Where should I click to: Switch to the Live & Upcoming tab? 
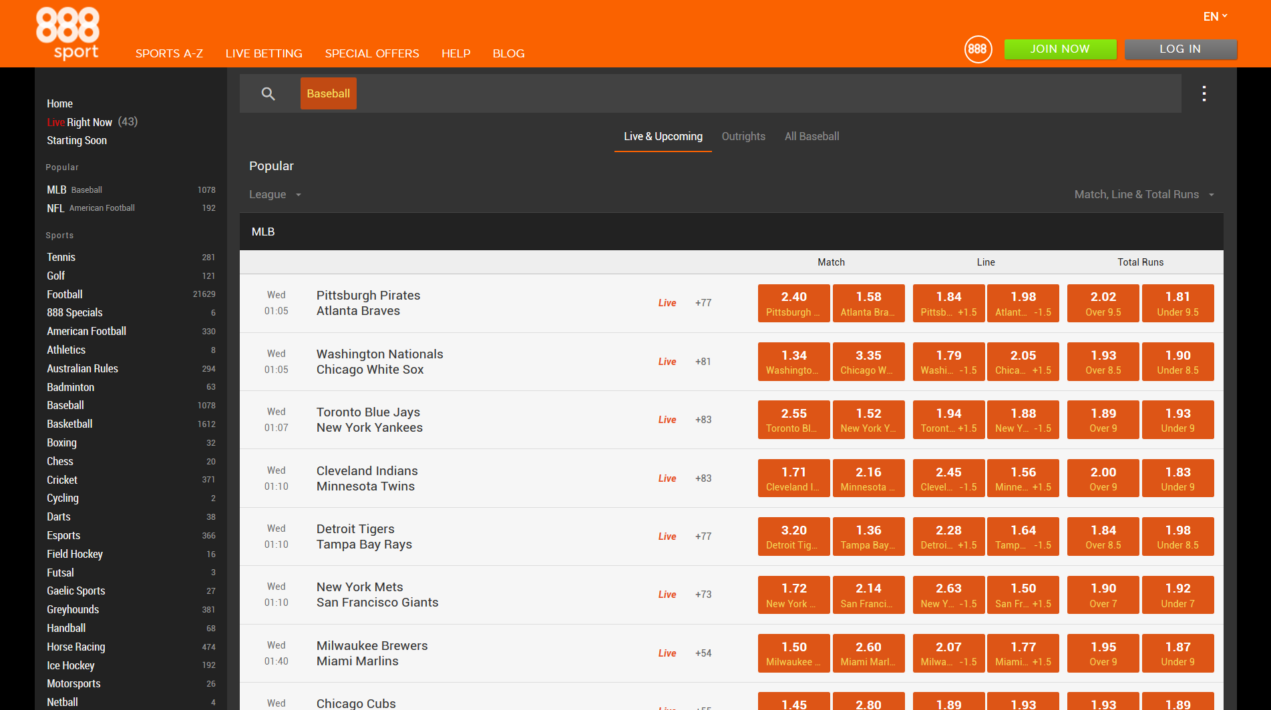point(663,137)
